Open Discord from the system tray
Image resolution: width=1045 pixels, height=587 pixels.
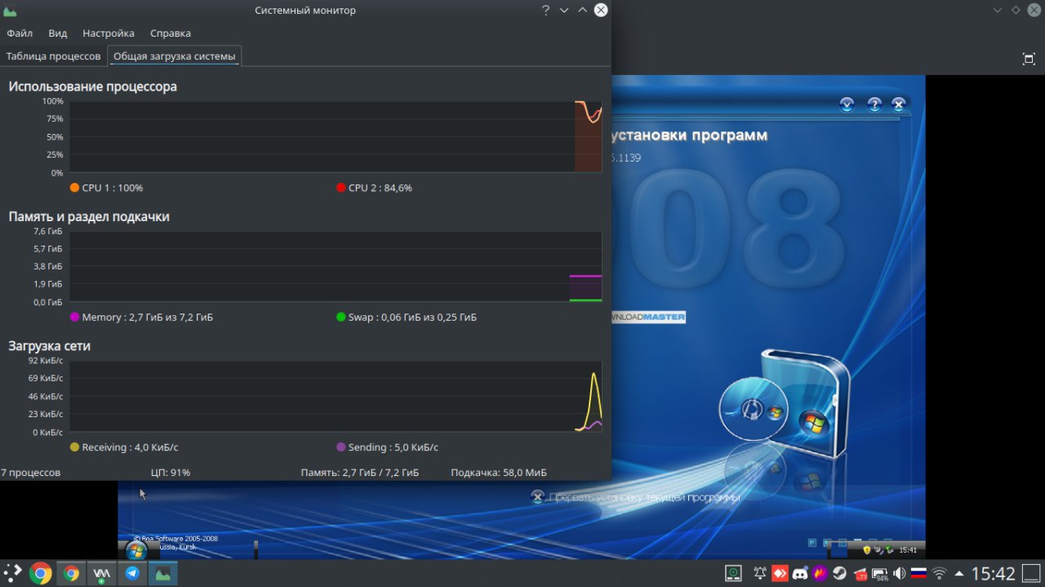pyautogui.click(x=801, y=574)
